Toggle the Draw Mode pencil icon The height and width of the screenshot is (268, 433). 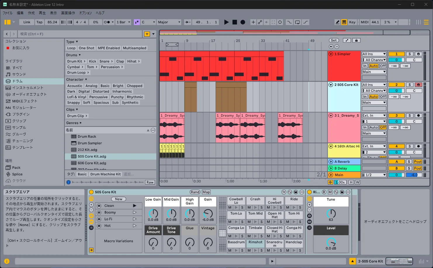click(337, 22)
